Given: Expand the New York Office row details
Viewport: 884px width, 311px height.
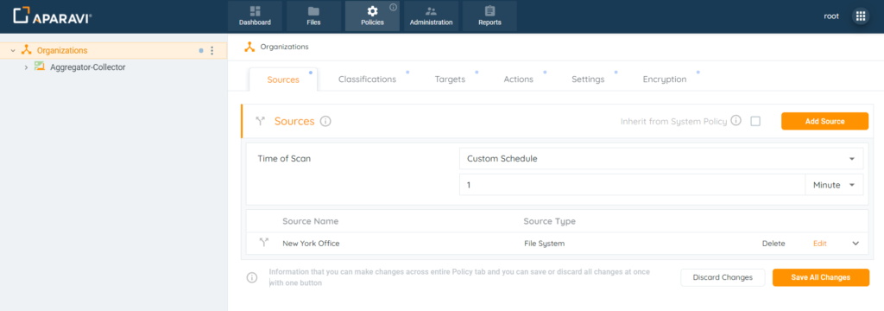Looking at the screenshot, I should (x=856, y=244).
